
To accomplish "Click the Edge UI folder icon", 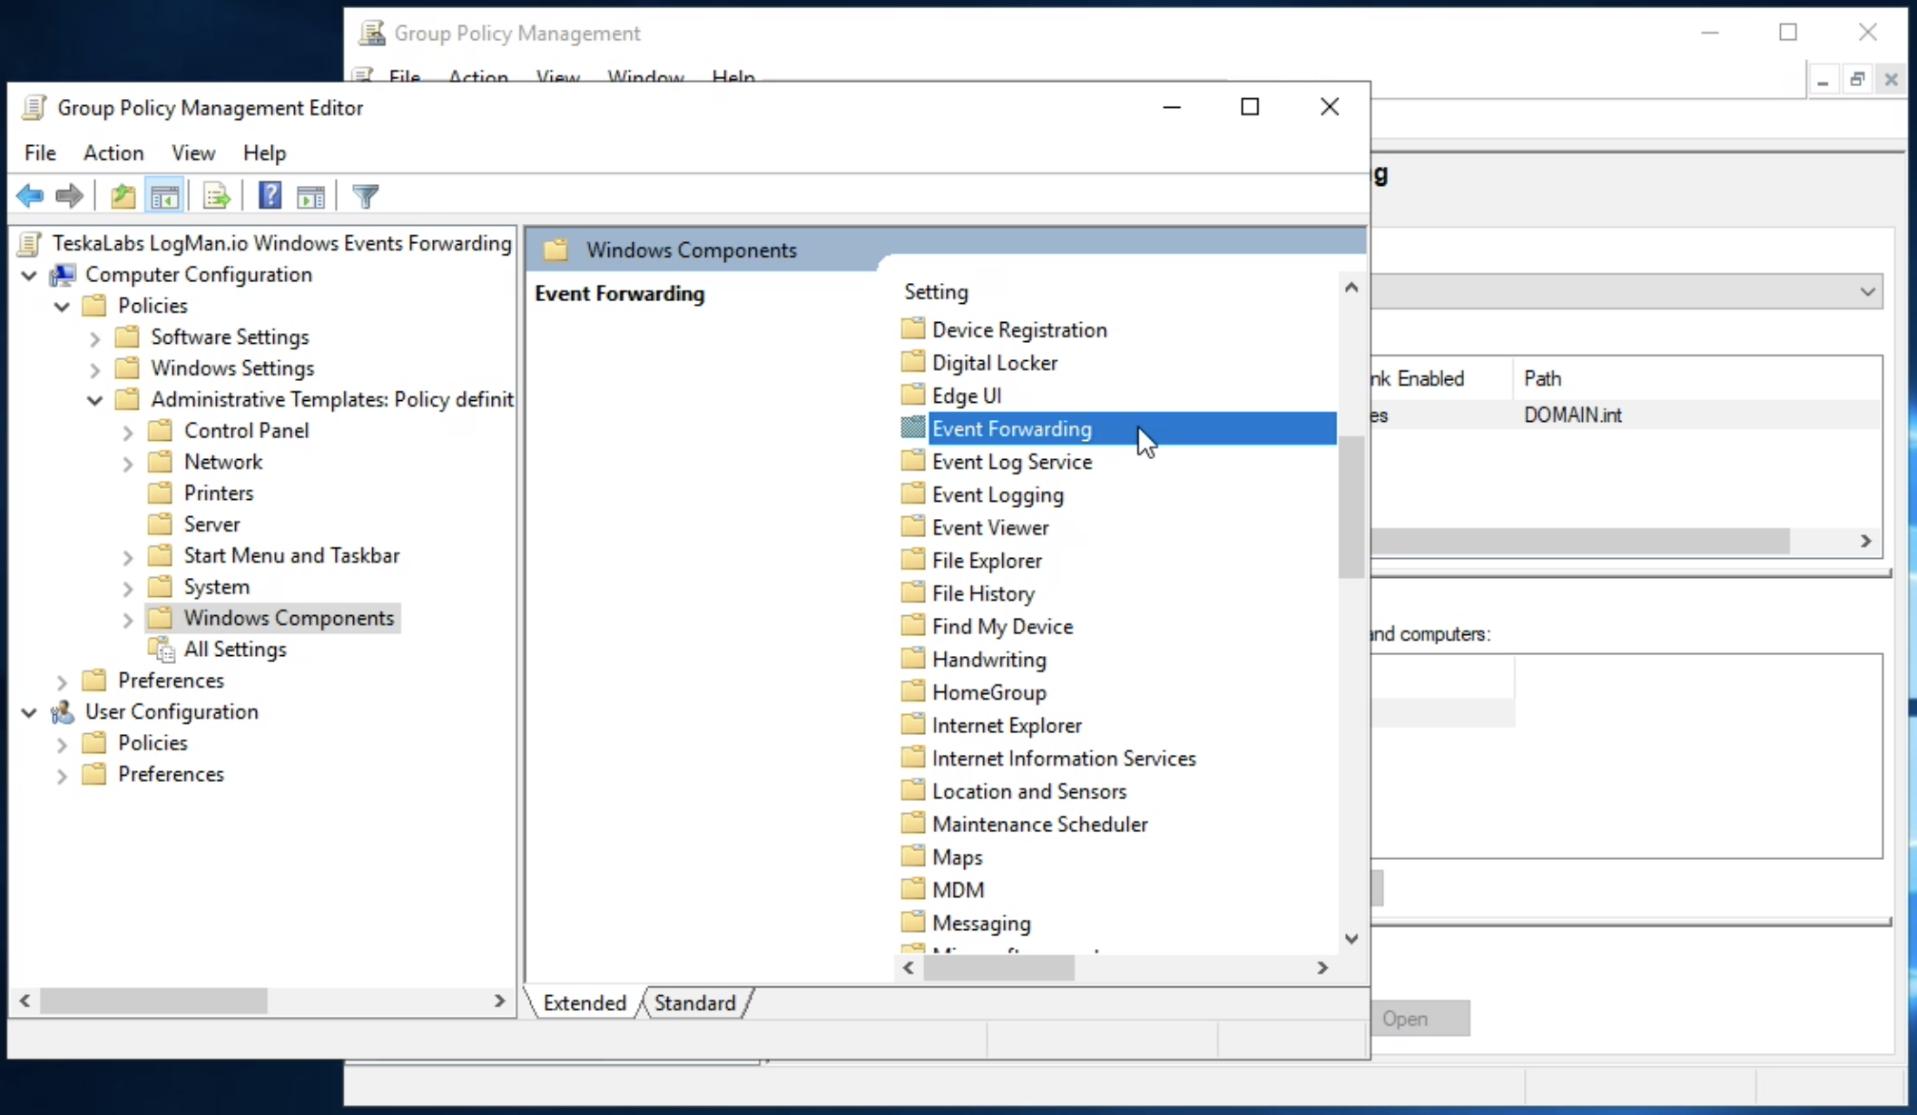I will [x=912, y=395].
